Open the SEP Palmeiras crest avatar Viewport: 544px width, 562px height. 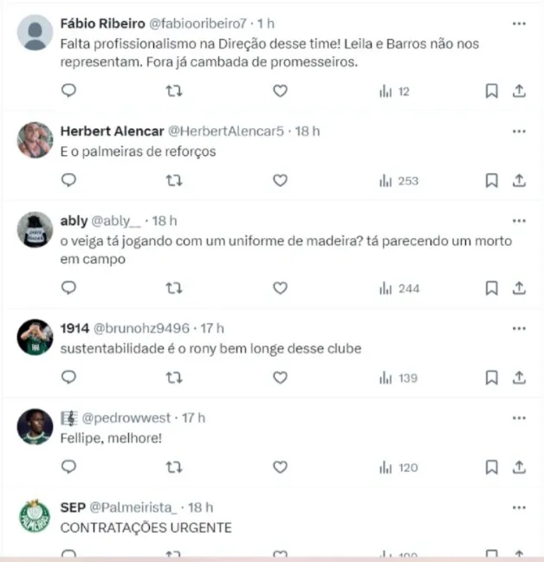pyautogui.click(x=35, y=516)
